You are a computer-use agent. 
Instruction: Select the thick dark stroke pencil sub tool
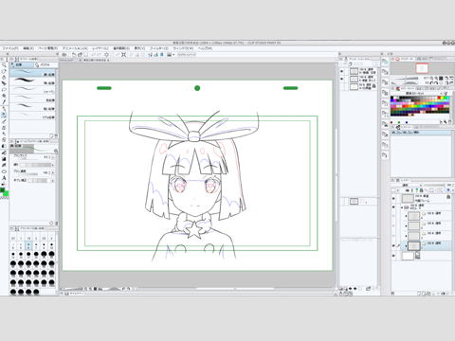pos(33,81)
